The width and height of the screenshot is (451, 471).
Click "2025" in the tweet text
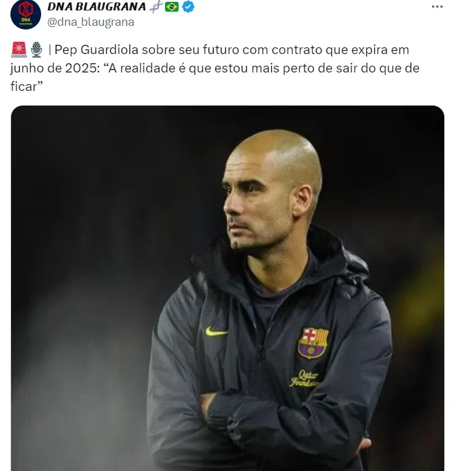[x=80, y=68]
